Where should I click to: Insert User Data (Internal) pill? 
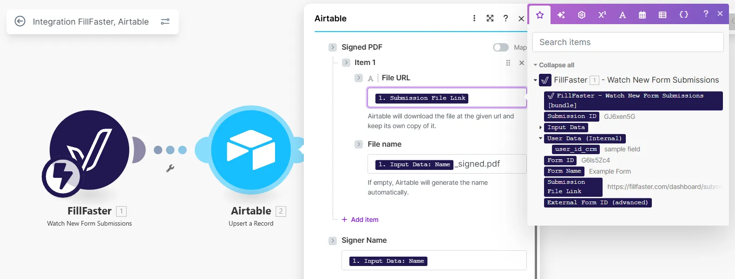tap(584, 138)
